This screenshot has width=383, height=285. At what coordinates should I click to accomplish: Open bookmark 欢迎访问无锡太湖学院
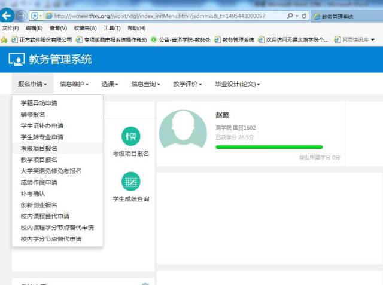click(x=293, y=40)
